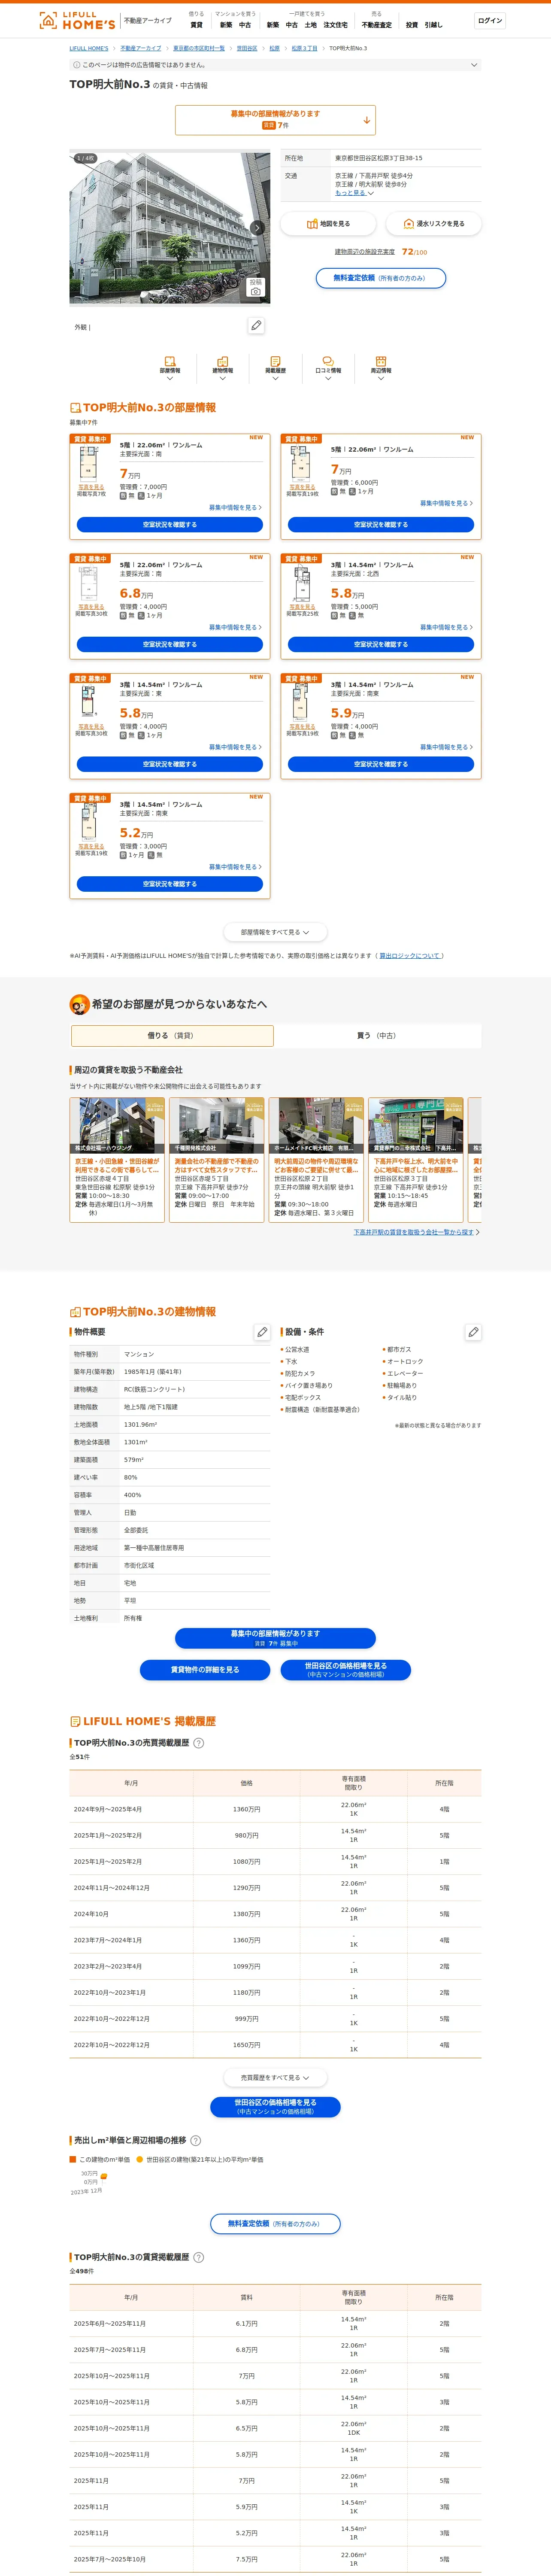This screenshot has height=2576, width=551.
Task: Click 浸水リスクを見る button
Action: point(434,224)
